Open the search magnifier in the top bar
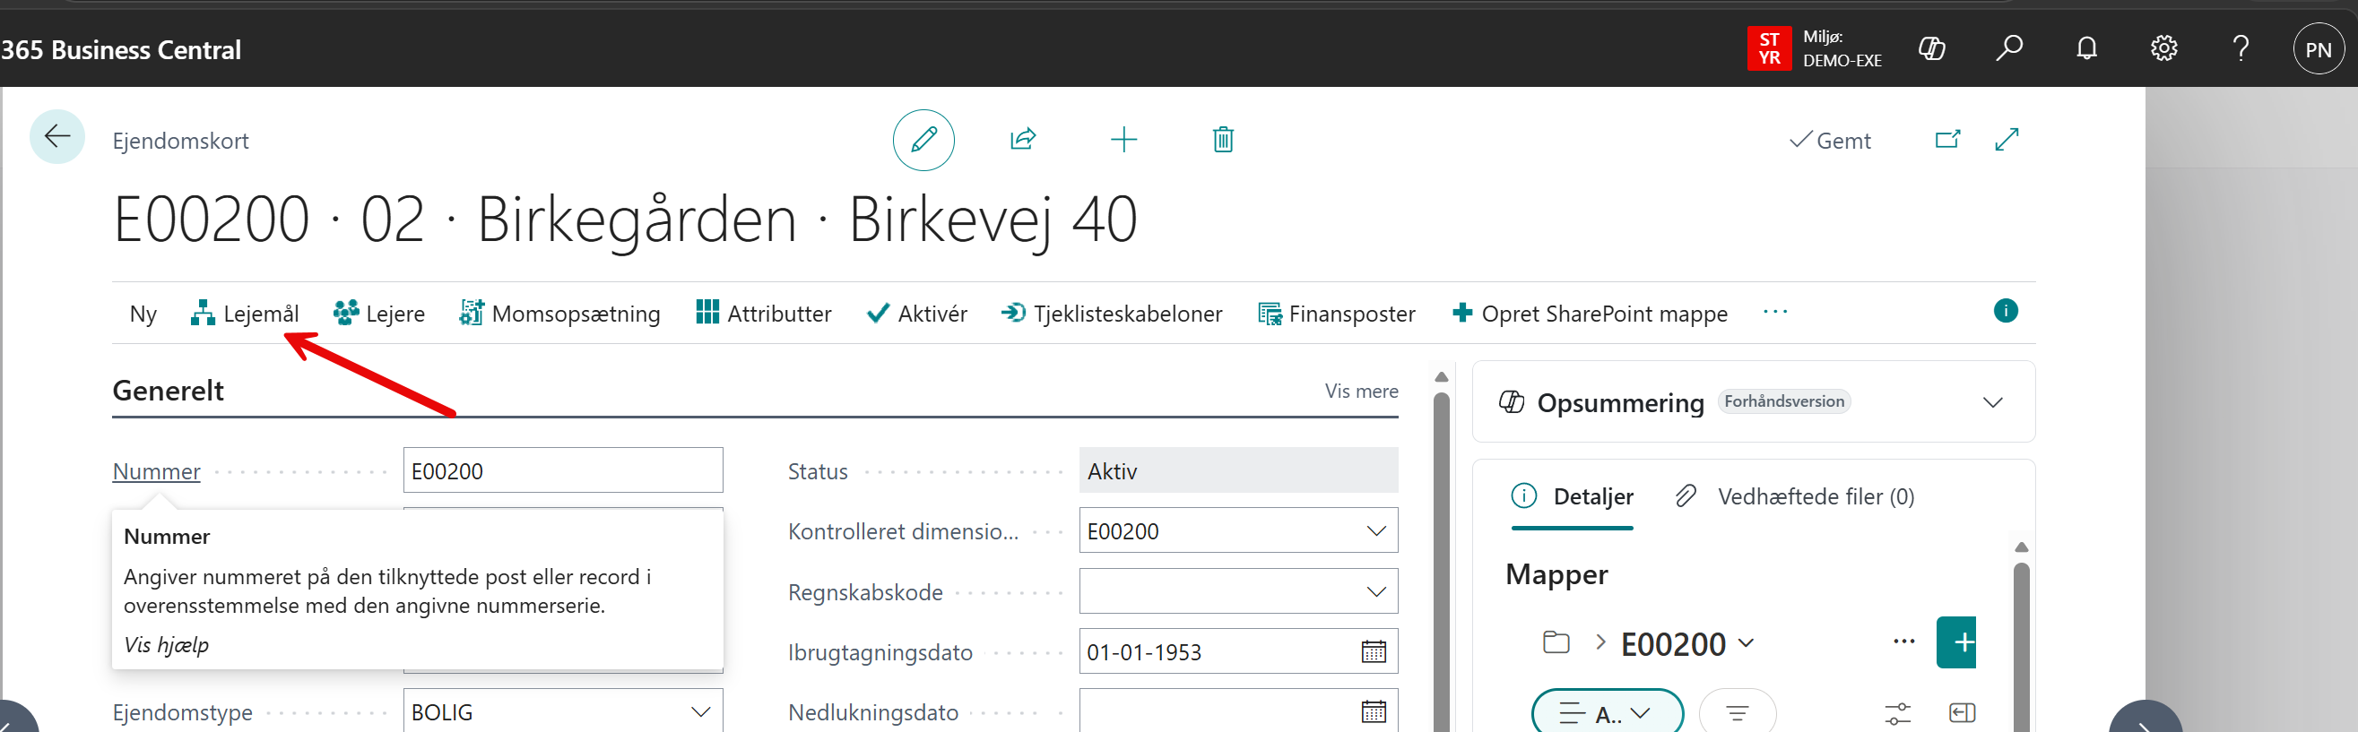This screenshot has width=2358, height=732. click(x=2008, y=48)
